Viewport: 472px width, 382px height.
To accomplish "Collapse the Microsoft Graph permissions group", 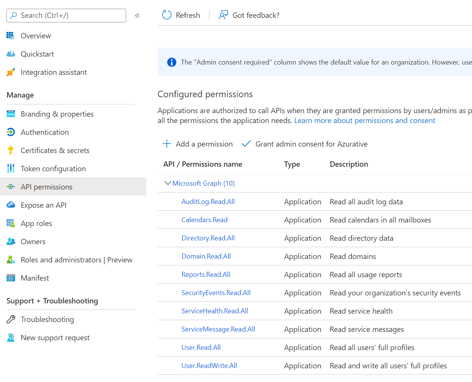I will (168, 183).
